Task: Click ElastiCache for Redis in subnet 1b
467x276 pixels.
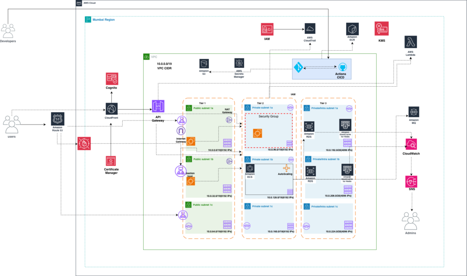Action: [x=347, y=170]
